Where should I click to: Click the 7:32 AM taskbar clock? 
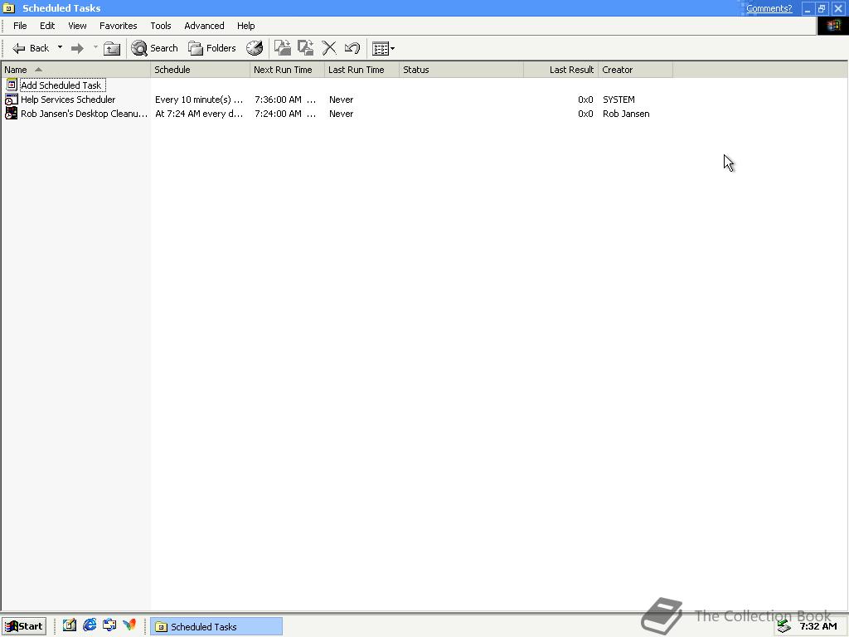coord(818,627)
